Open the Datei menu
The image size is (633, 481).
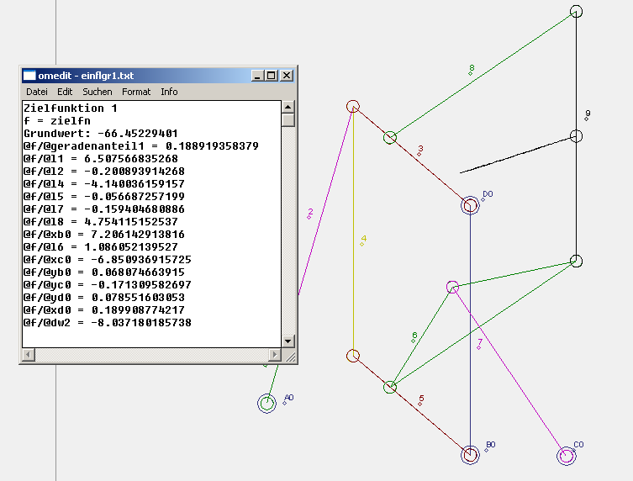[x=36, y=92]
